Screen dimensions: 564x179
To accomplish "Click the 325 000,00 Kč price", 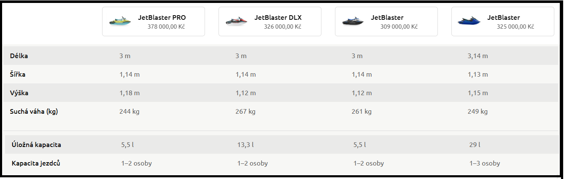I will [515, 27].
